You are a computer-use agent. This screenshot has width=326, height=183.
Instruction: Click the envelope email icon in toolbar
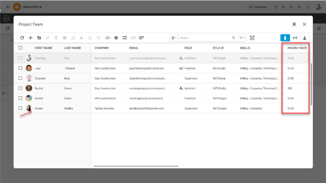point(99,38)
